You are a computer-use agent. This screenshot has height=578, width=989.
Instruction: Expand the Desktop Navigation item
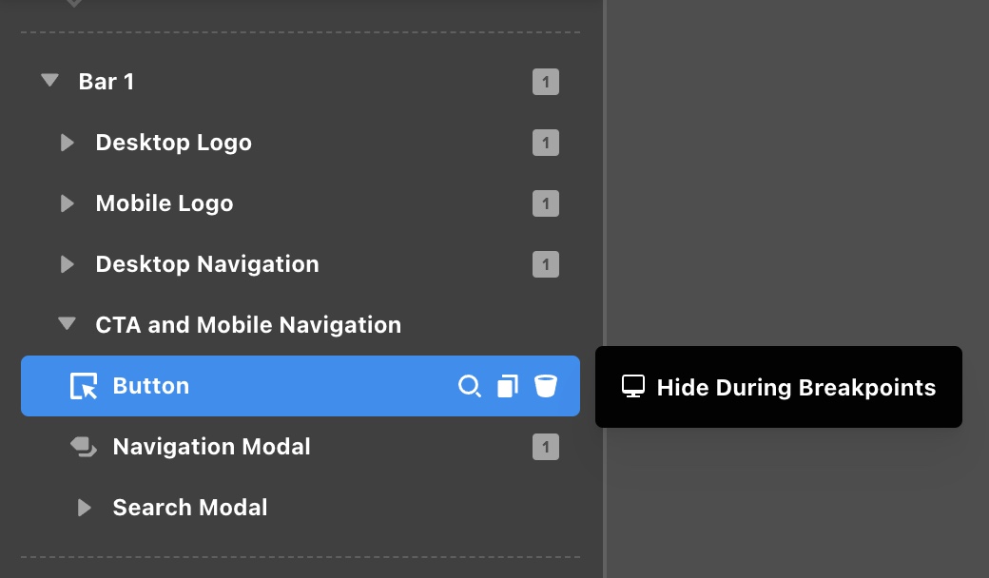67,264
